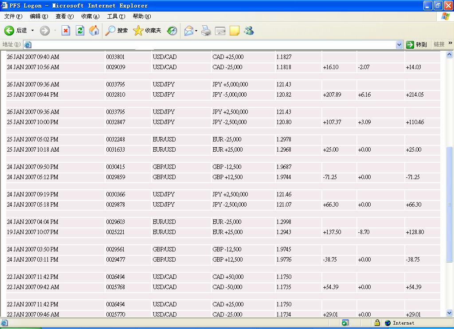Expand the Mail button dropdown arrow

[196, 31]
